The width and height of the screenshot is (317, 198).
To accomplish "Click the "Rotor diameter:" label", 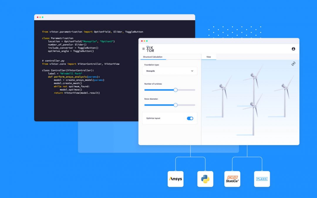I will tap(151, 99).
